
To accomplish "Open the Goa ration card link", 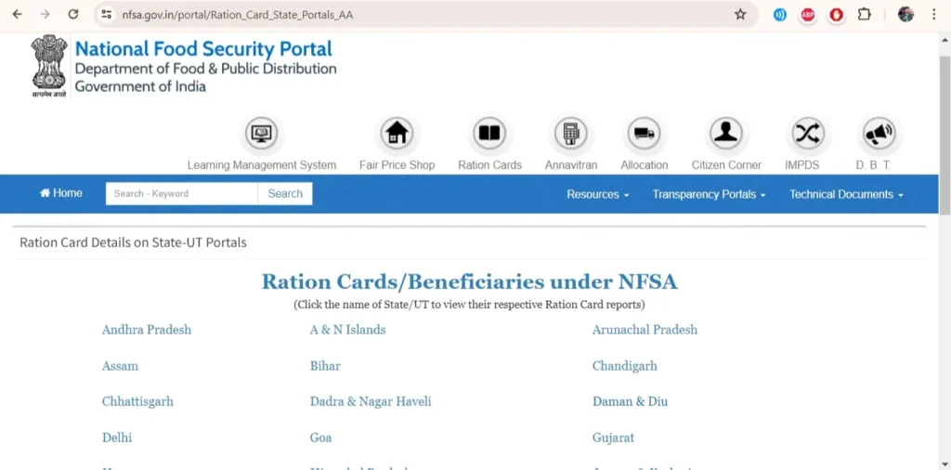I will click(320, 437).
